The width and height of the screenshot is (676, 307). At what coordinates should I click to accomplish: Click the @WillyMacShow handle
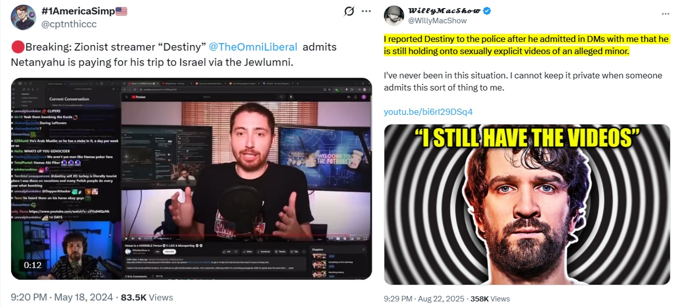(x=438, y=21)
